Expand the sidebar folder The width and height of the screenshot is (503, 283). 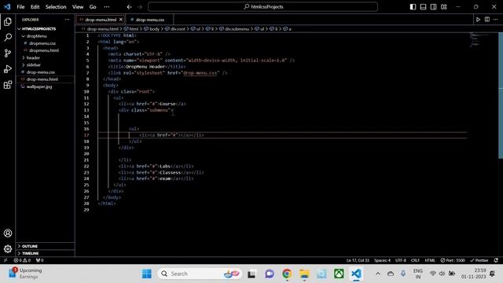coord(33,64)
